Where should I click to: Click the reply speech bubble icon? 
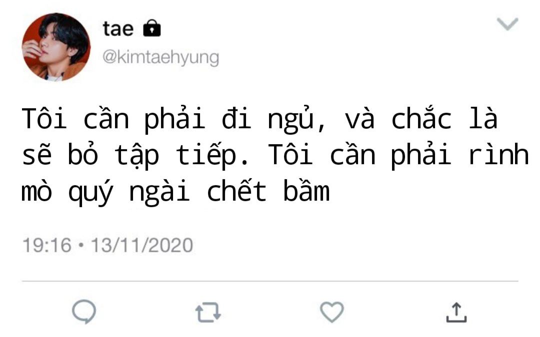pyautogui.click(x=84, y=312)
